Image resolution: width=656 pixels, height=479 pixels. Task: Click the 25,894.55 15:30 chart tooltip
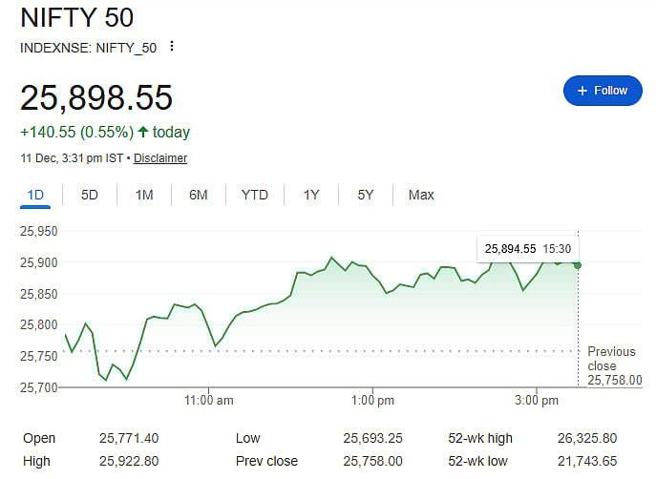tap(530, 249)
